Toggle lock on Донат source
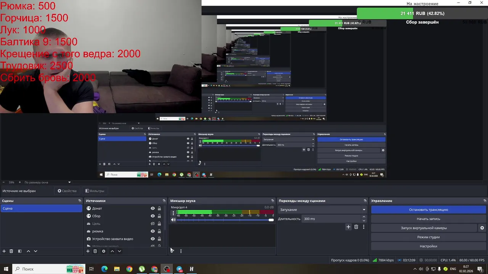The height and width of the screenshot is (274, 488). pos(159,209)
